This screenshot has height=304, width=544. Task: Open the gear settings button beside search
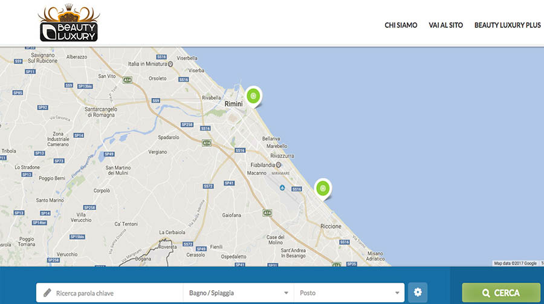pos(418,292)
